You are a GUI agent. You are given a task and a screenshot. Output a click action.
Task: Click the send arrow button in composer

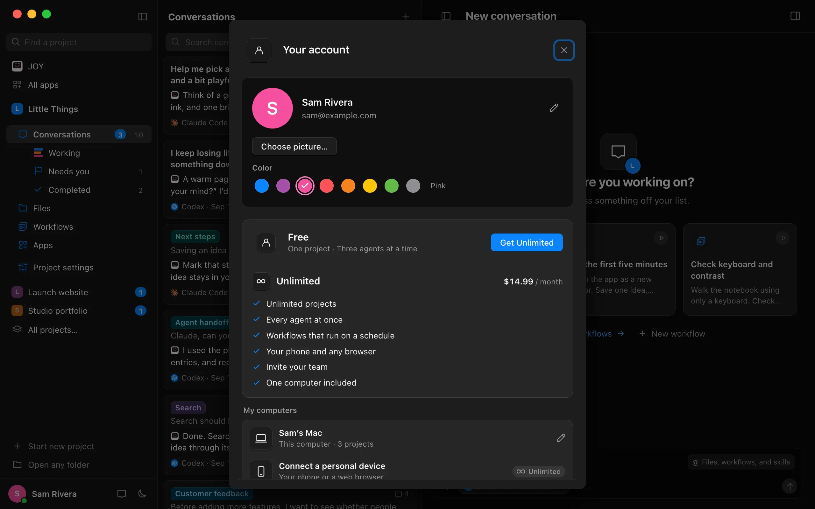coord(790,486)
